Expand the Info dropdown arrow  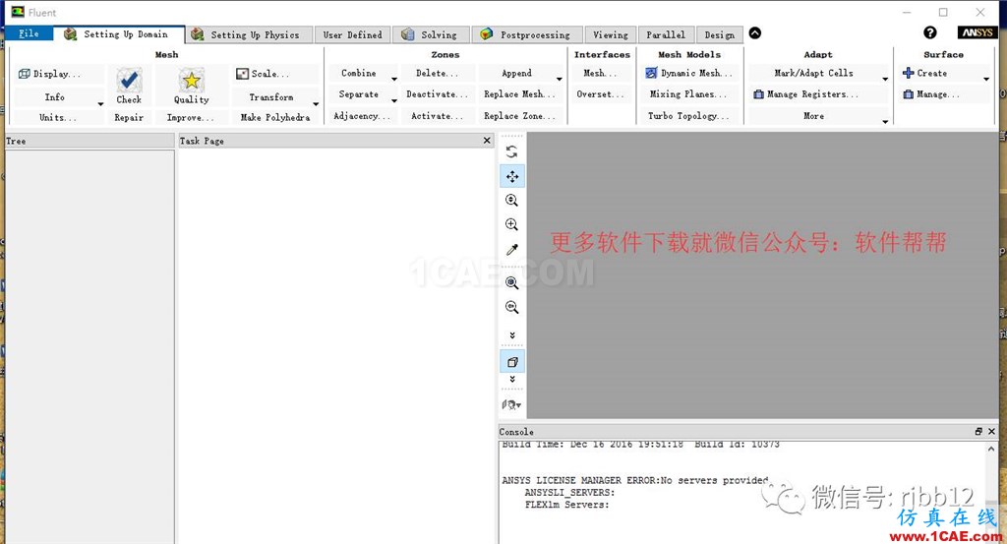101,104
